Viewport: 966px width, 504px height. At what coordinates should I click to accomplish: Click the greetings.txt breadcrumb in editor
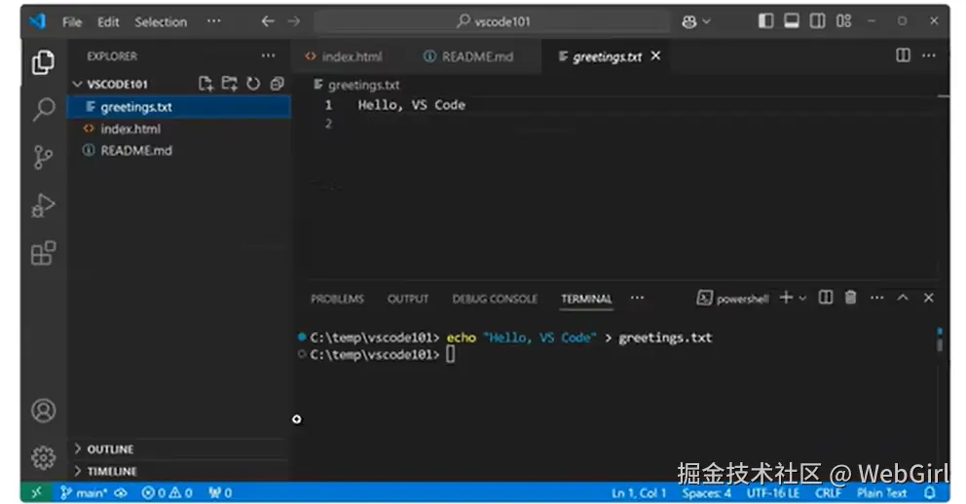point(356,85)
